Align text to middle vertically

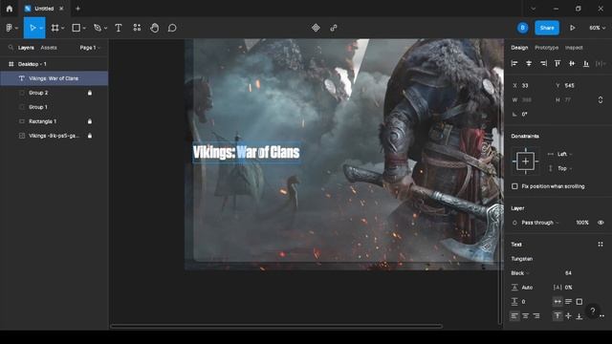568,316
